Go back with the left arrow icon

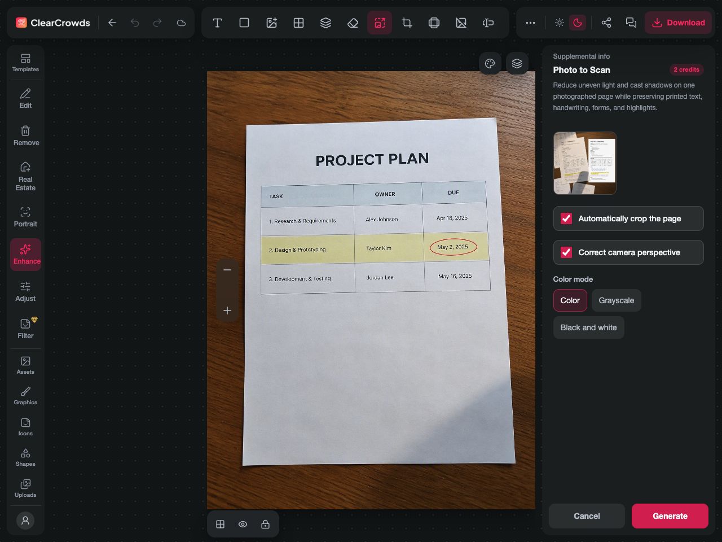(x=112, y=23)
